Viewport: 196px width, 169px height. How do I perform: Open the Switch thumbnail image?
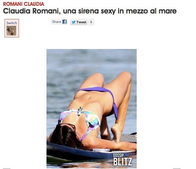point(11,31)
